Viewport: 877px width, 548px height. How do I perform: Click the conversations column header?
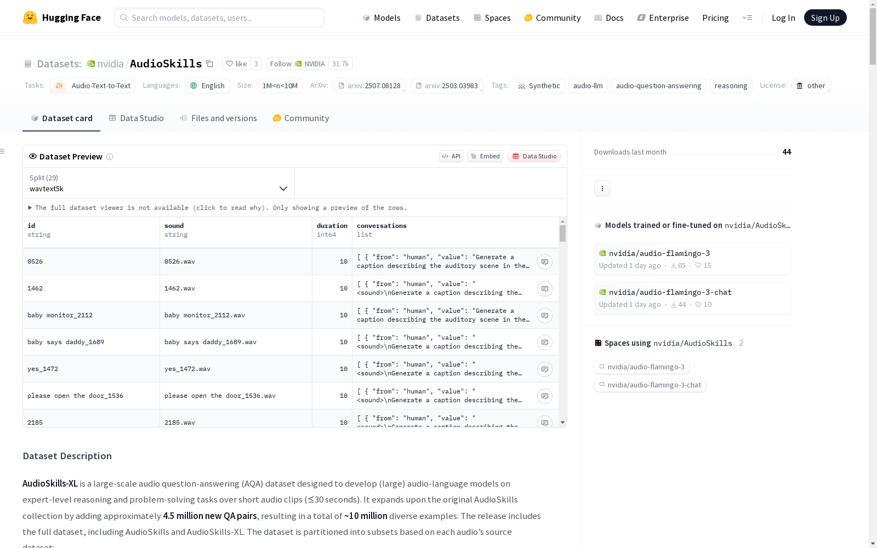tap(455, 232)
